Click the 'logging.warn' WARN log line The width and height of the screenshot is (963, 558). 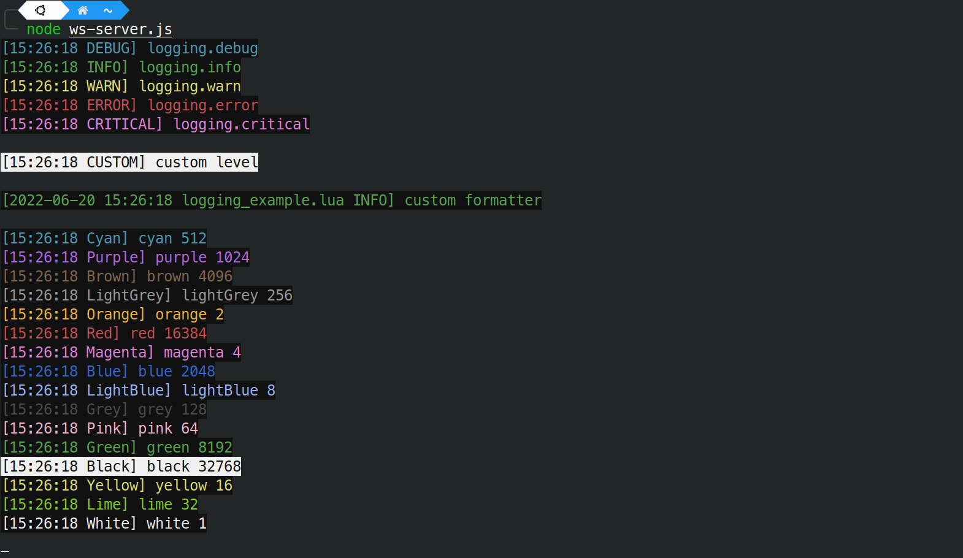coord(121,86)
